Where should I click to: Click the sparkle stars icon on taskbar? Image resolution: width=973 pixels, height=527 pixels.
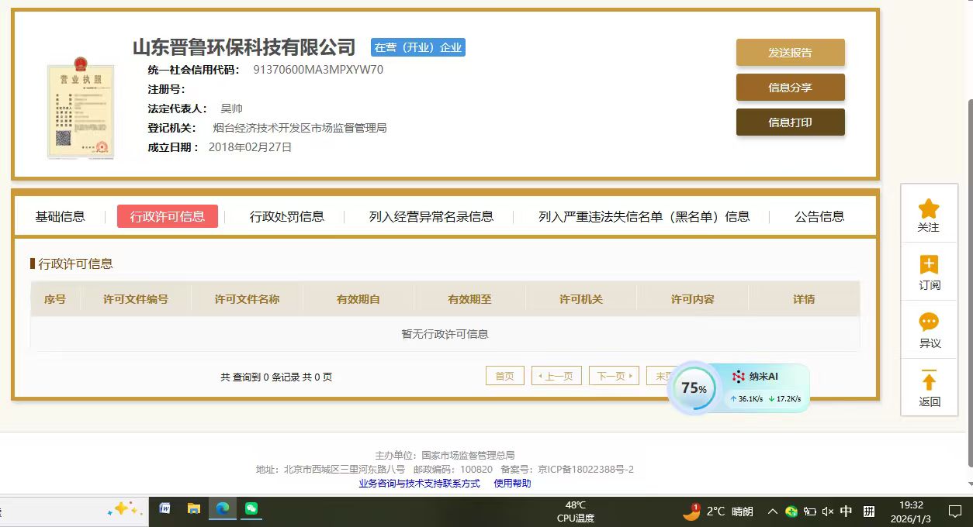point(124,509)
